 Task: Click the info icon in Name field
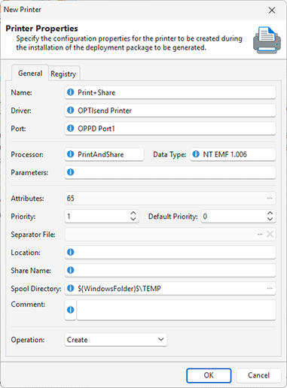tap(71, 92)
